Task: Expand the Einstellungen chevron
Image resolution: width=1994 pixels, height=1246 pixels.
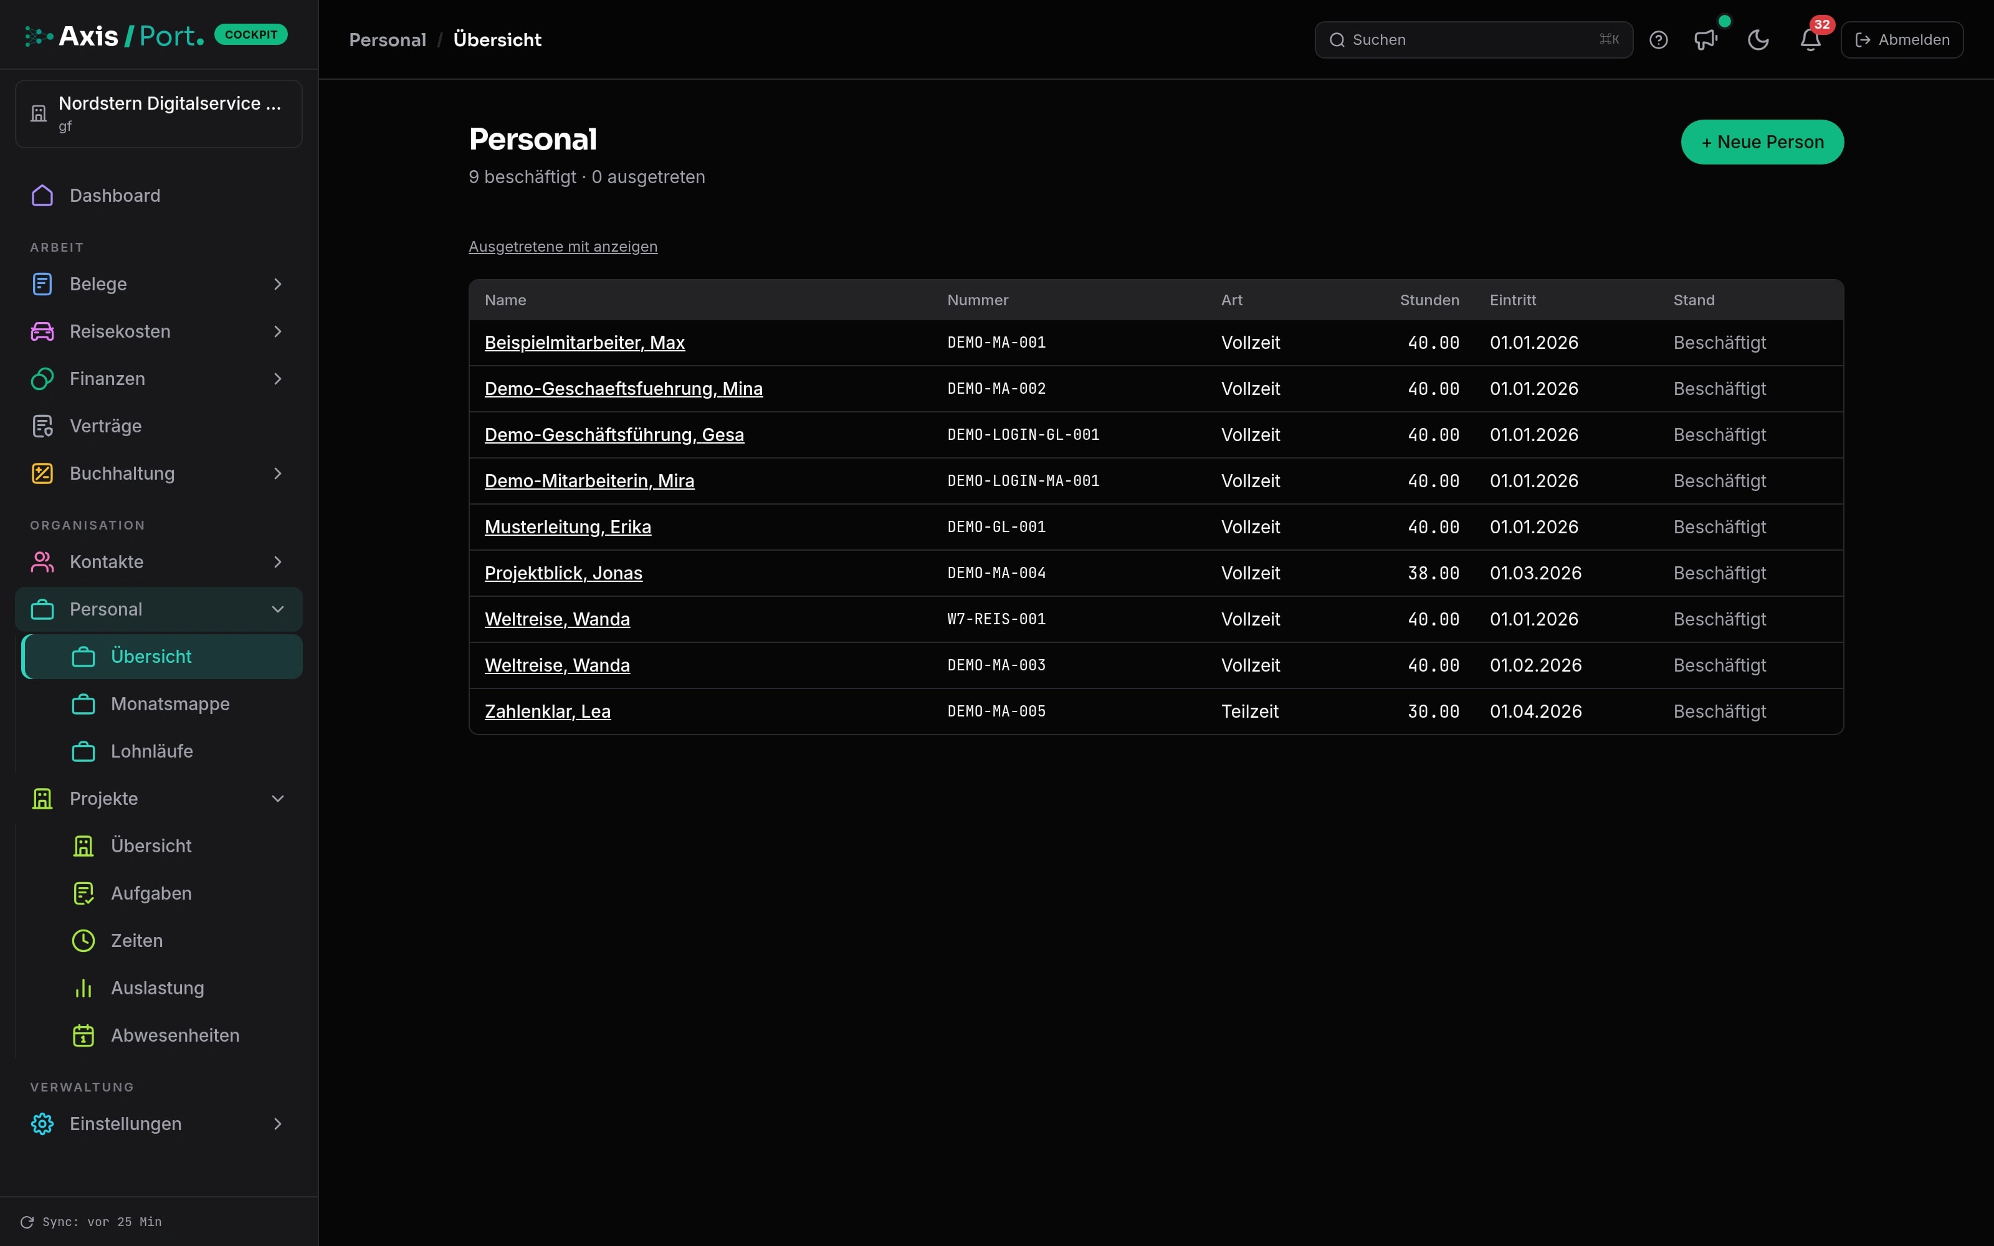Action: click(x=278, y=1124)
